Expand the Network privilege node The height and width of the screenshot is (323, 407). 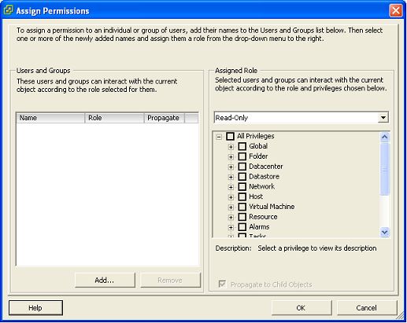[x=231, y=187]
